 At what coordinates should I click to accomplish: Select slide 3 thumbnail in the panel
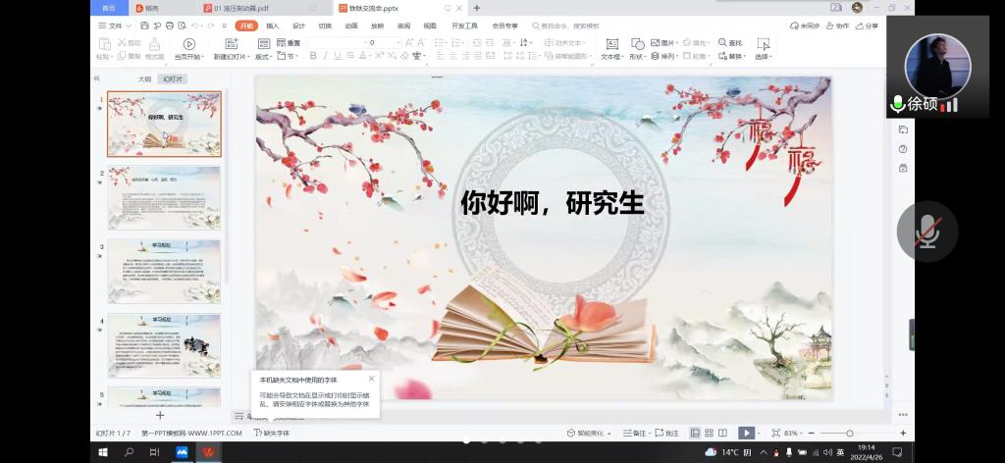point(164,271)
